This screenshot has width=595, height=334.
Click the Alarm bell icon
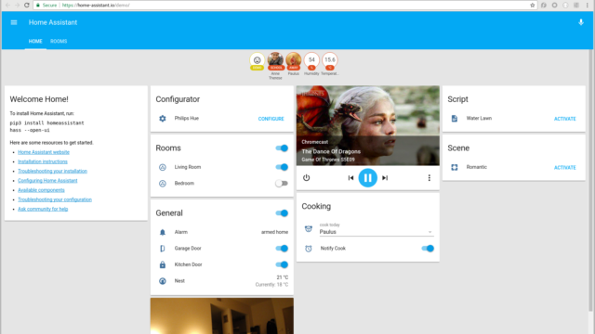pos(163,232)
